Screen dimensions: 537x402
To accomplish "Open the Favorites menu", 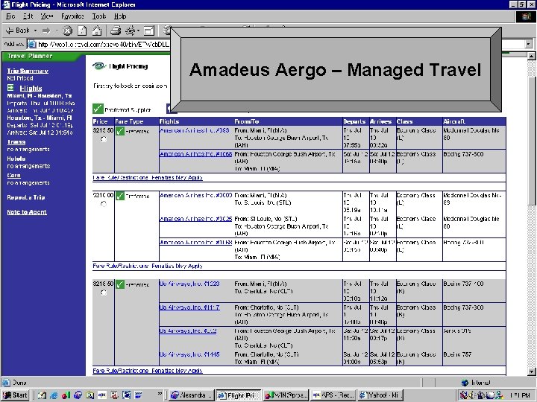I will point(72,16).
